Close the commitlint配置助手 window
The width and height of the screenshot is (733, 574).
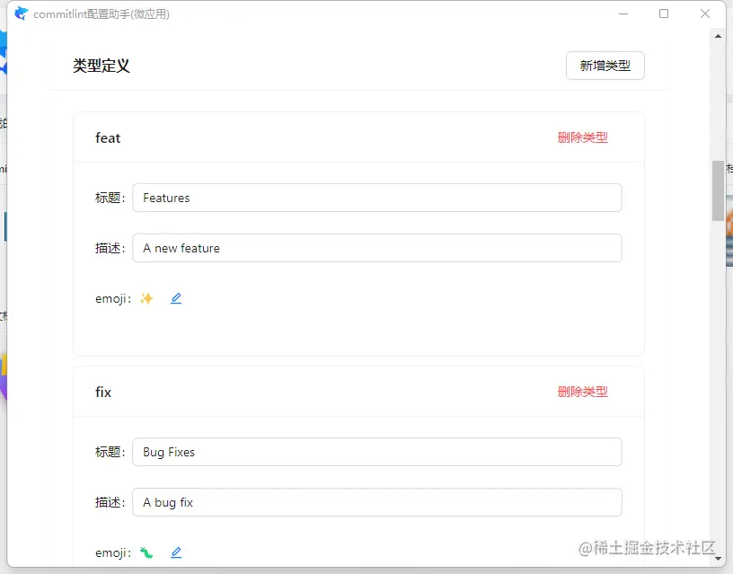point(705,14)
